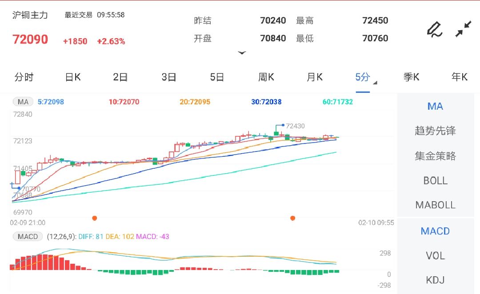Click the first orange timeline dot marker
The height and width of the screenshot is (294, 480).
pyautogui.click(x=95, y=218)
